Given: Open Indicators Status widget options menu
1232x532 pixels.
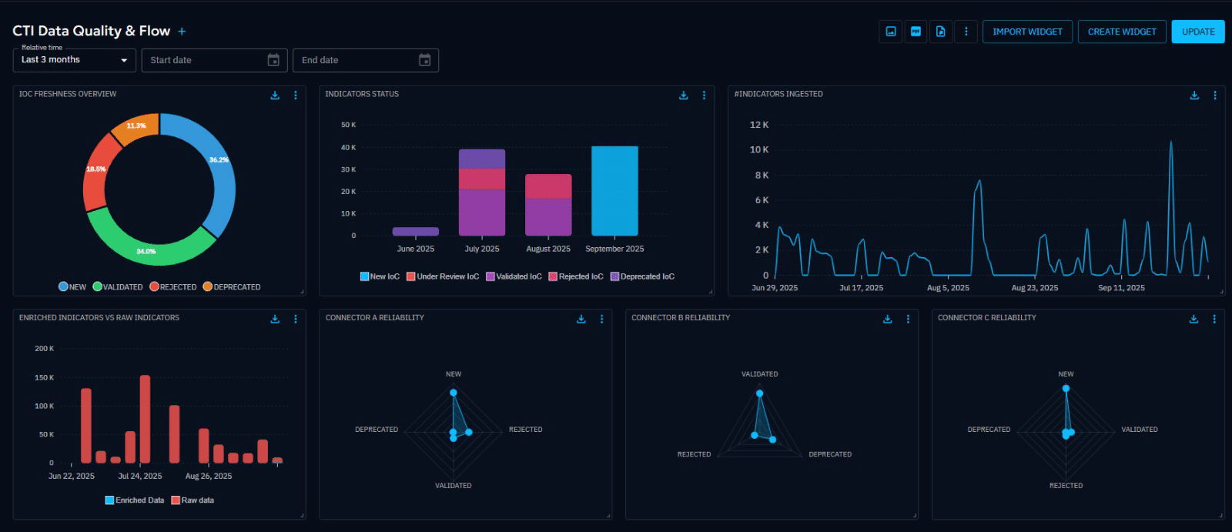Looking at the screenshot, I should (x=704, y=95).
